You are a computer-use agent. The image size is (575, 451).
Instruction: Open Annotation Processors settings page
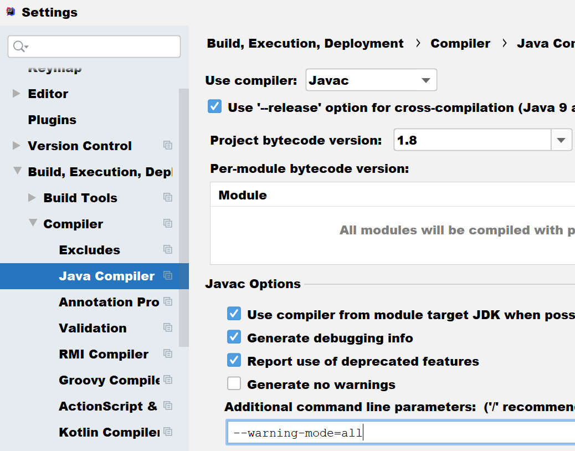coord(109,302)
